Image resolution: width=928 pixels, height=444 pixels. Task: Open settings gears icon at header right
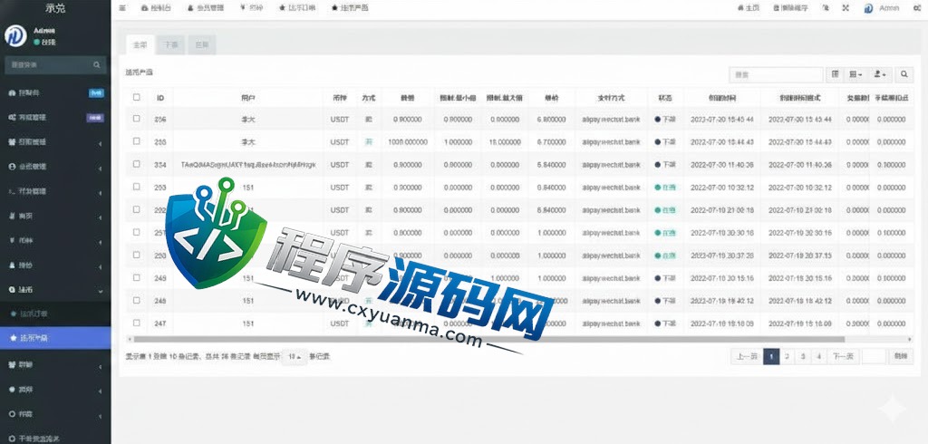917,8
